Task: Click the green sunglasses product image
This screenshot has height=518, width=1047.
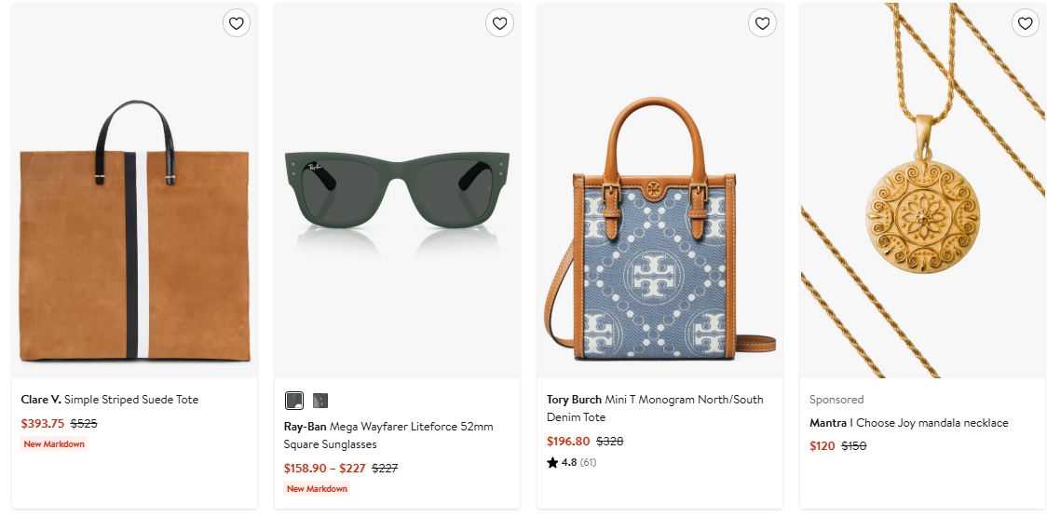Action: click(x=398, y=190)
